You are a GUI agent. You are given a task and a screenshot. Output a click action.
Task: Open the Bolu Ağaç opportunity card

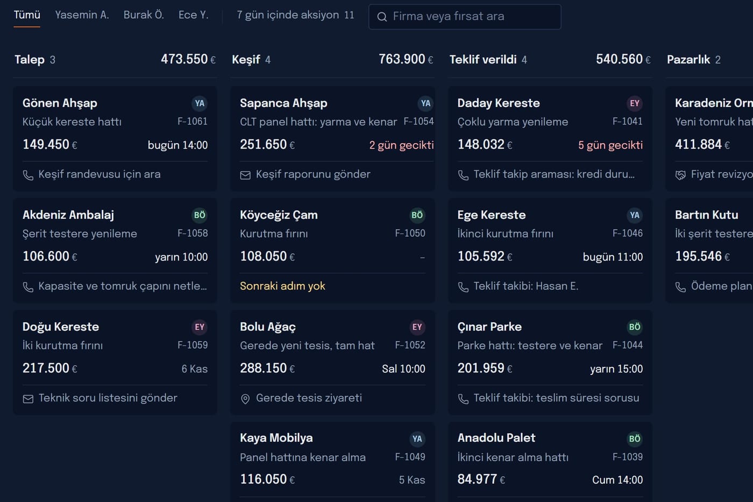(332, 362)
